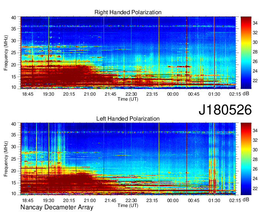Click the 18:45 tick on lower time axis
Viewport: 262px width, 212px height.
(28, 200)
